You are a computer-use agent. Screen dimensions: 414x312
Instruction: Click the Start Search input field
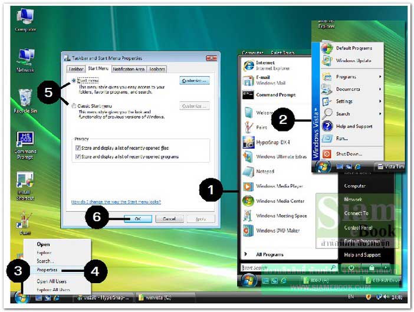coord(289,267)
